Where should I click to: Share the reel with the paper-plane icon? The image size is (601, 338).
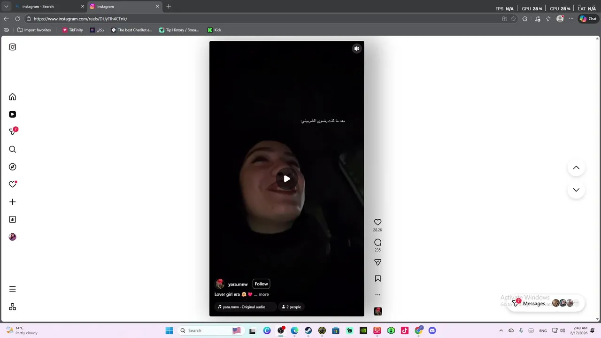point(378,262)
